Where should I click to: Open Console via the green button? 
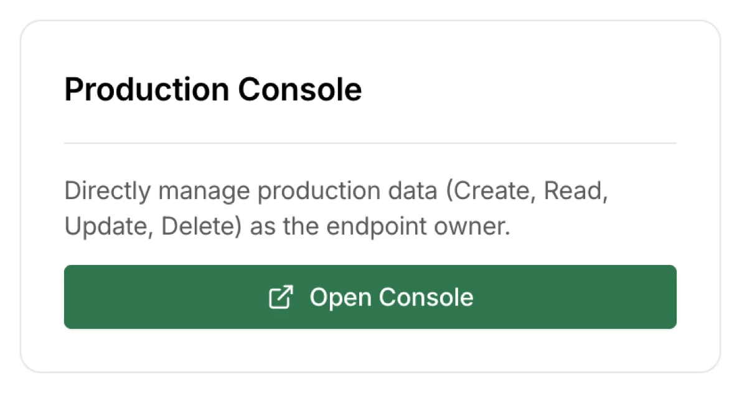click(370, 297)
